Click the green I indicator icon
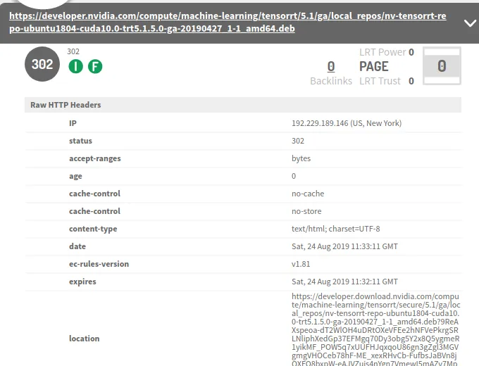 (76, 66)
